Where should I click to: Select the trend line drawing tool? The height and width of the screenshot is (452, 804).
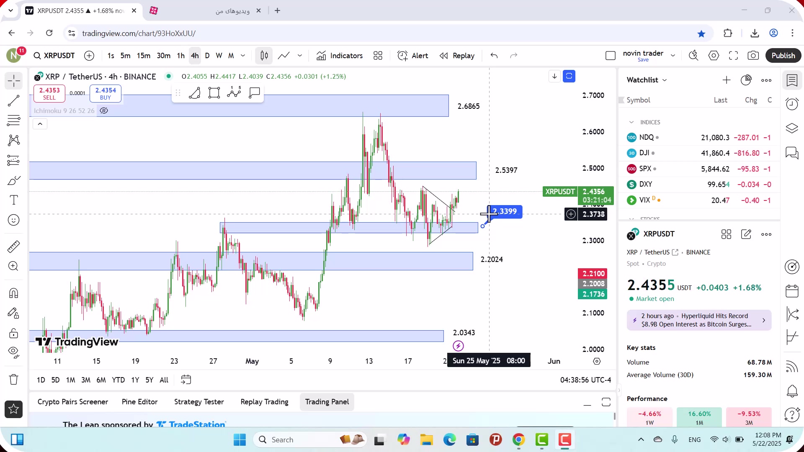pyautogui.click(x=13, y=100)
